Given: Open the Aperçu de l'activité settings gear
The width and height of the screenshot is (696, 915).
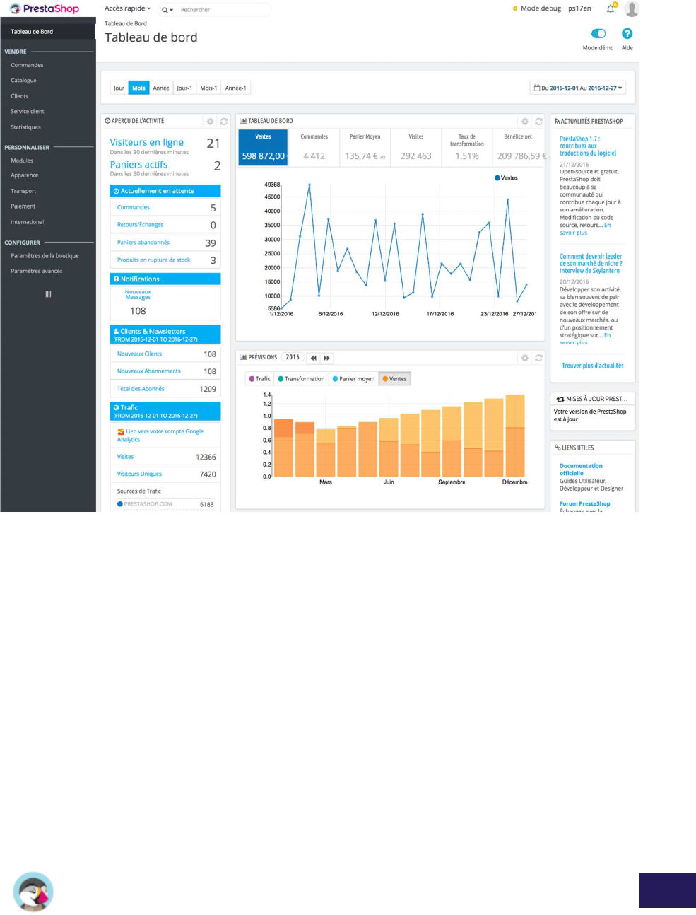Looking at the screenshot, I should 210,121.
